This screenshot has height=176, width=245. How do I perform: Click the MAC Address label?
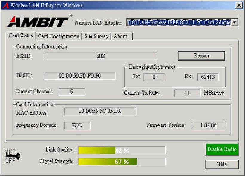click(32, 113)
